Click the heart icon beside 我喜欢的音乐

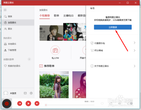[5, 66]
